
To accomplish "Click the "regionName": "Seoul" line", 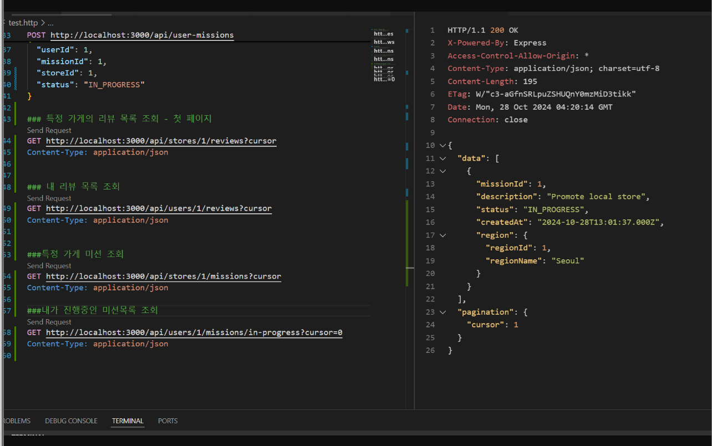I will click(535, 261).
